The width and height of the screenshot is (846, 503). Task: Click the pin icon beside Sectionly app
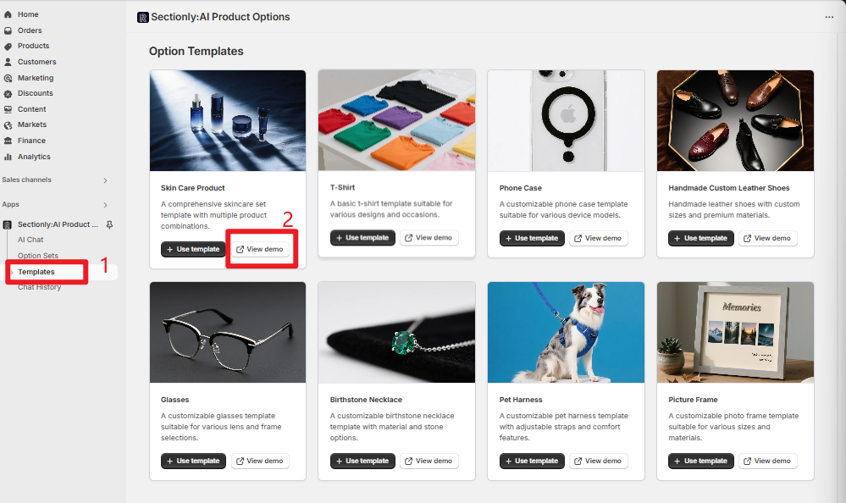[x=109, y=224]
